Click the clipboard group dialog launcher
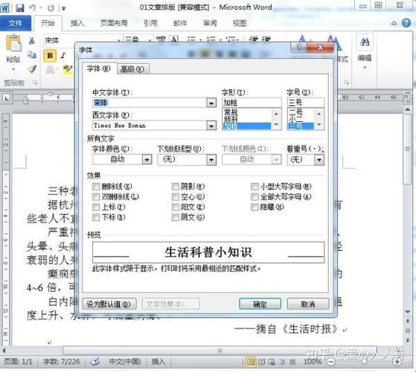 pyautogui.click(x=35, y=83)
